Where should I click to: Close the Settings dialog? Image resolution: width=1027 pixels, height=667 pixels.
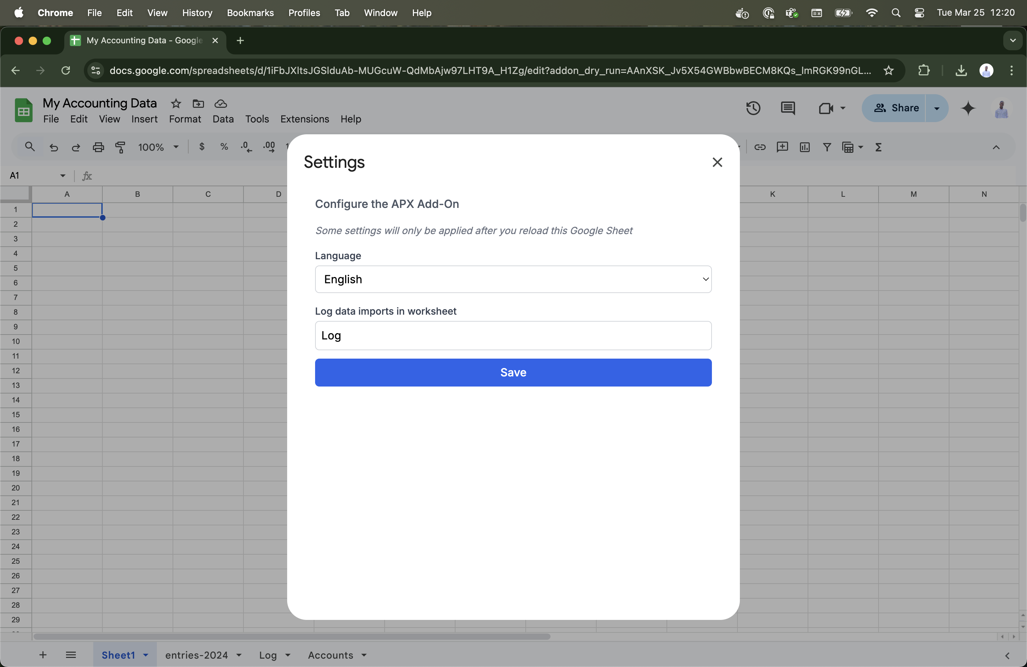(x=717, y=163)
